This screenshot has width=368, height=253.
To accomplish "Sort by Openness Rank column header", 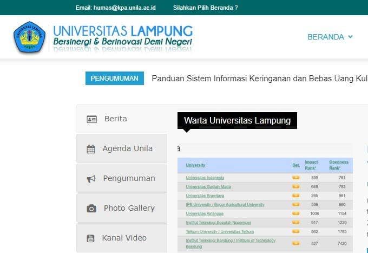I will (x=339, y=165).
